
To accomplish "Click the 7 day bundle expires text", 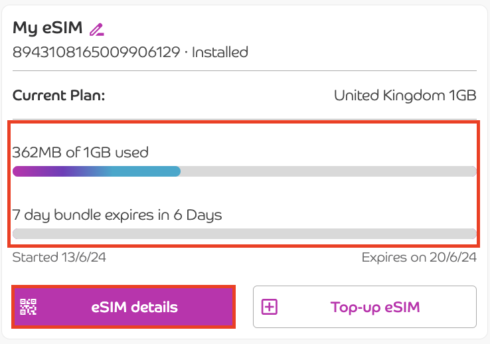I will [117, 215].
